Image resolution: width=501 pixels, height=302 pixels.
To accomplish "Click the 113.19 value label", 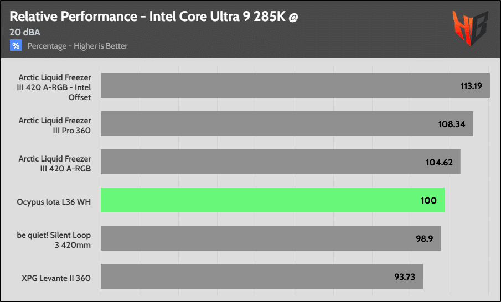I will pos(471,86).
